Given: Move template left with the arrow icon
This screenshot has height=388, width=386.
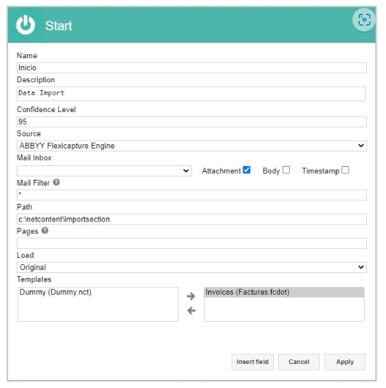Looking at the screenshot, I should click(x=191, y=311).
